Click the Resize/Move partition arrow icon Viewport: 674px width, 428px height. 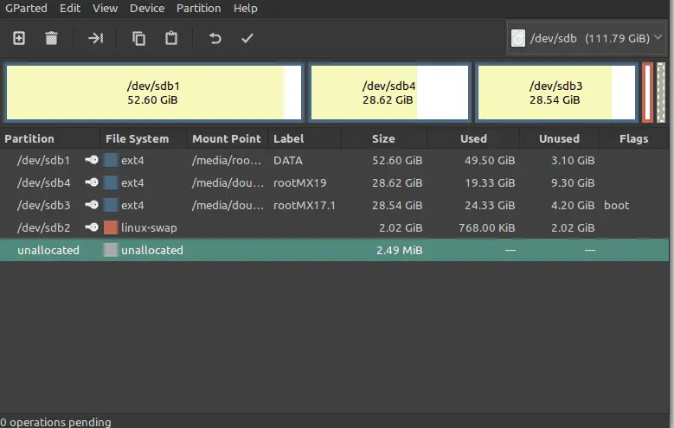coord(95,38)
